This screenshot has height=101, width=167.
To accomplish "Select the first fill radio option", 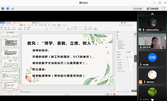I will [117, 41].
